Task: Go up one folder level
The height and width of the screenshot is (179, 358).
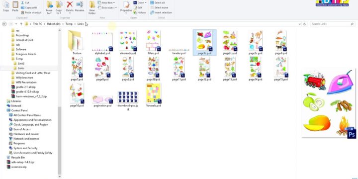Action: pos(21,24)
